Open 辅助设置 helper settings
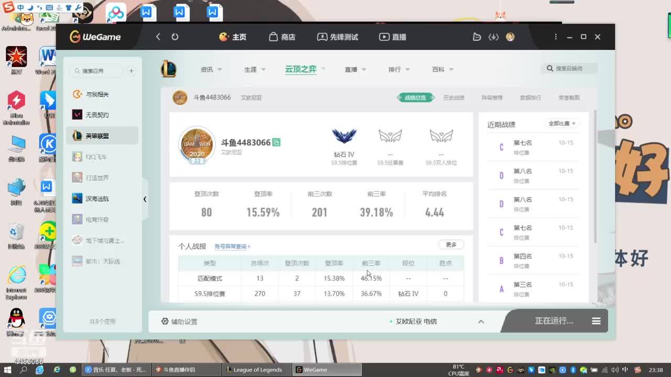Viewport: 671px width, 377px height. click(179, 321)
